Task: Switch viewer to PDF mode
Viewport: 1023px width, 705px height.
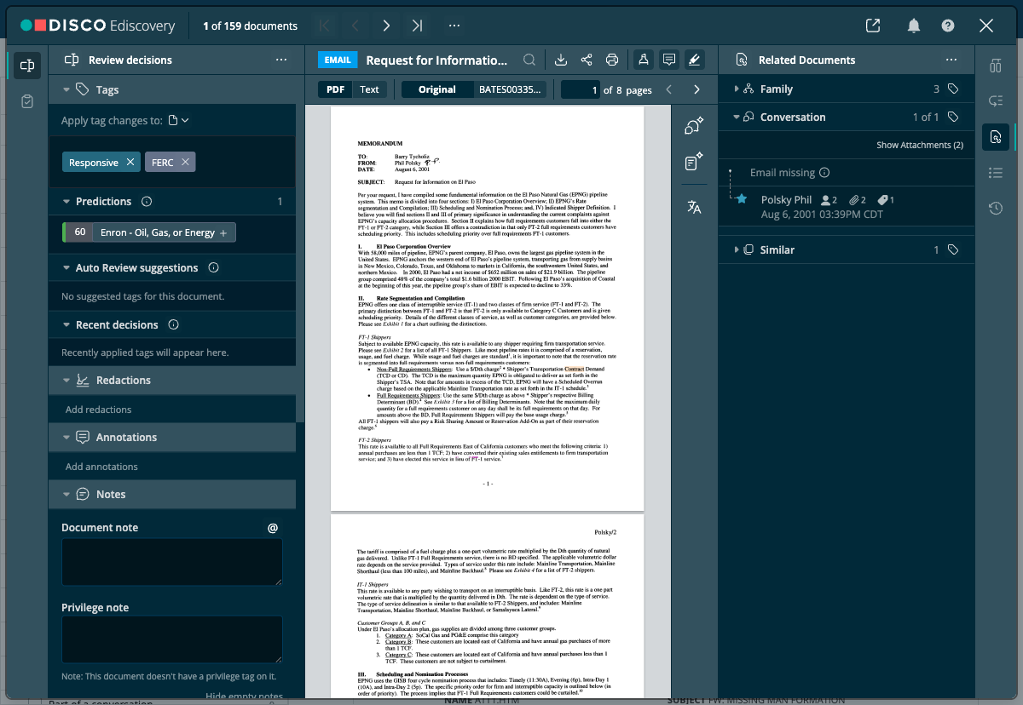Action: click(336, 89)
